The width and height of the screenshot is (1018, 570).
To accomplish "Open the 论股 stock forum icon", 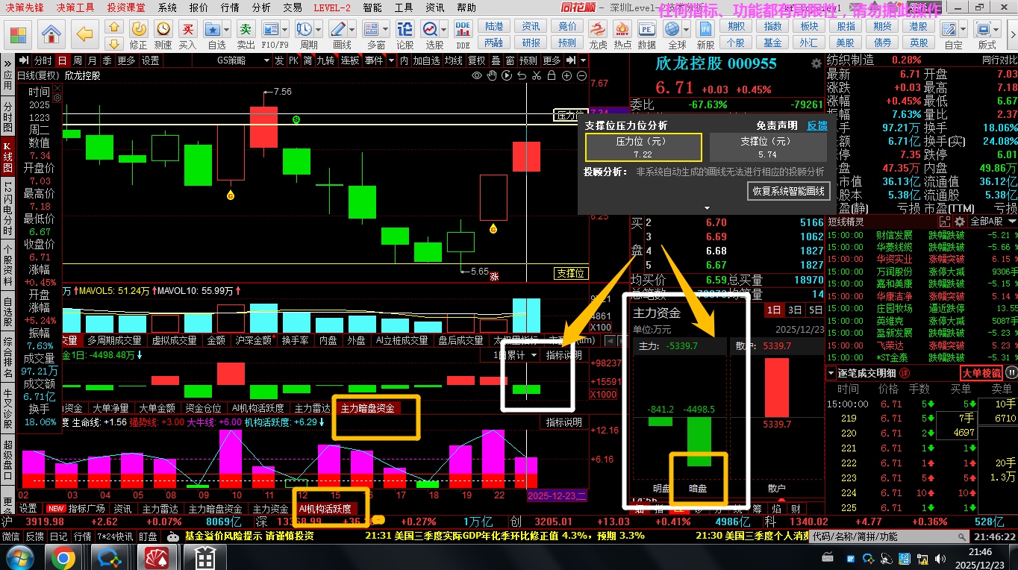I will coord(405,29).
